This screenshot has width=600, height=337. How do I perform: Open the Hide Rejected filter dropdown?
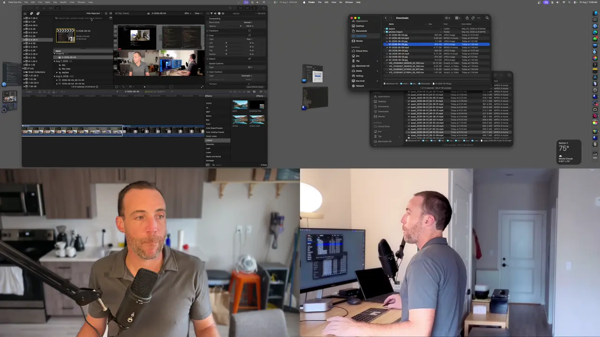pos(93,14)
